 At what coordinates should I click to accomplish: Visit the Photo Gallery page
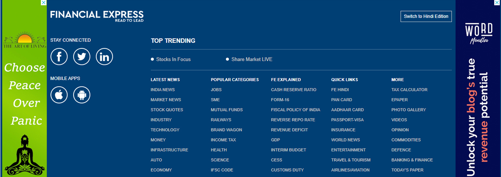408,110
